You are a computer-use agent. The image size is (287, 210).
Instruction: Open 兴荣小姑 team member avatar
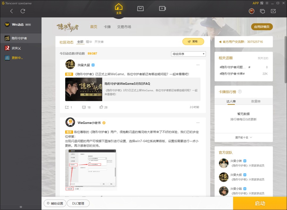click(x=224, y=191)
